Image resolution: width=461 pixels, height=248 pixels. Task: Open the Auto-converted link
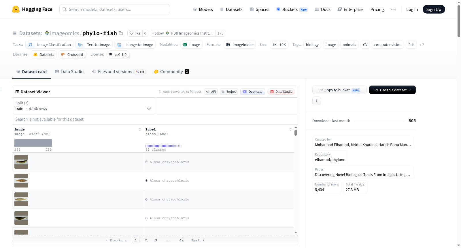[x=174, y=92]
